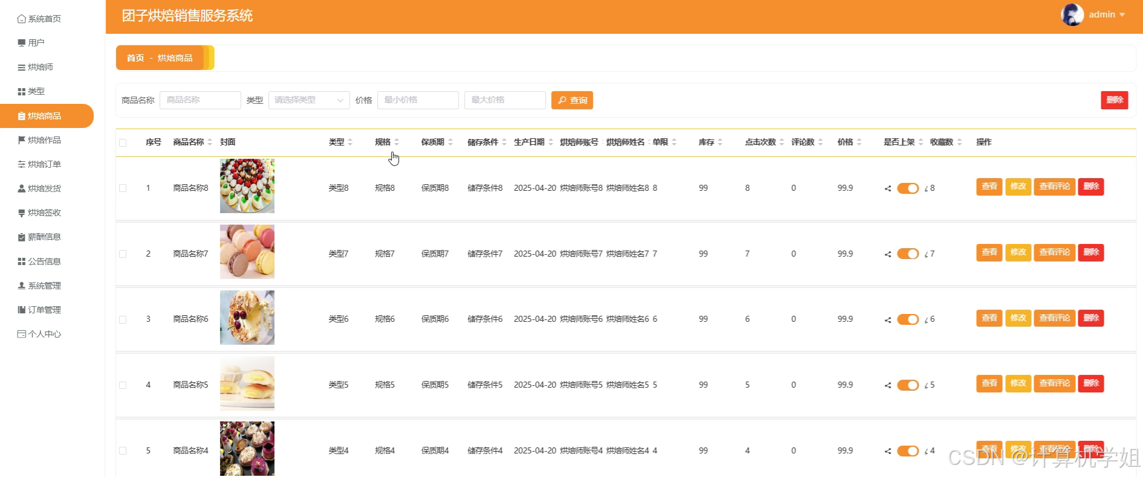Click the 最大价格 input field
This screenshot has width=1143, height=477.
click(505, 100)
